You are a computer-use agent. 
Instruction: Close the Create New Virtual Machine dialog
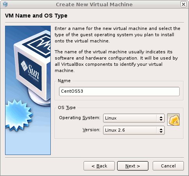click(184, 4)
